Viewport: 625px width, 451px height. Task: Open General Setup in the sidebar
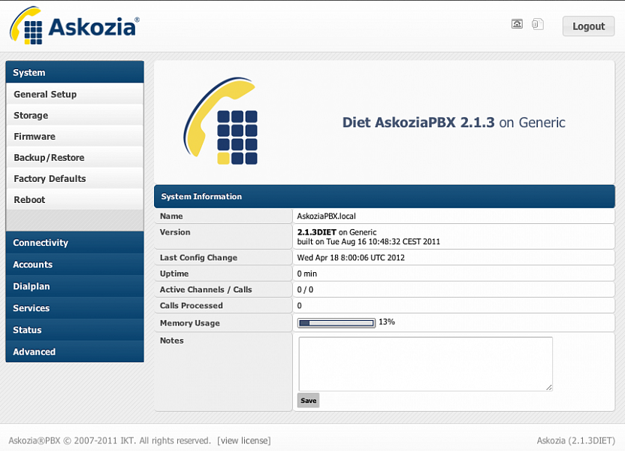tap(75, 94)
